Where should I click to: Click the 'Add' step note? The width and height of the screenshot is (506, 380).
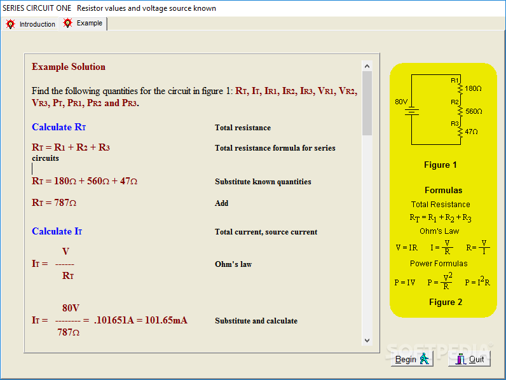coord(221,203)
